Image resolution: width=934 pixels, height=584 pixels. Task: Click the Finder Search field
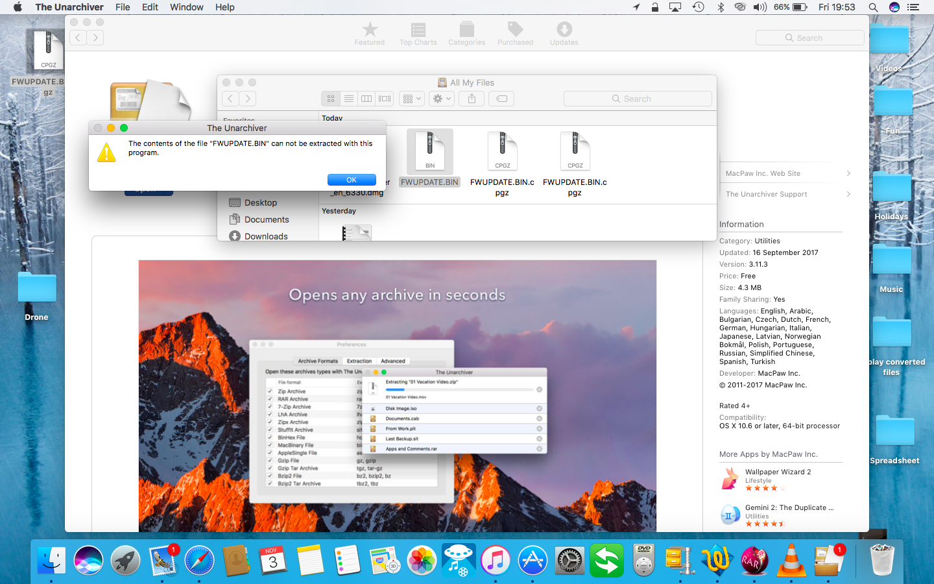click(638, 99)
